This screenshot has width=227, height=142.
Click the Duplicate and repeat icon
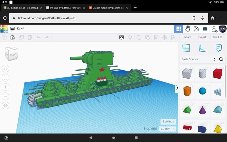click(21, 37)
